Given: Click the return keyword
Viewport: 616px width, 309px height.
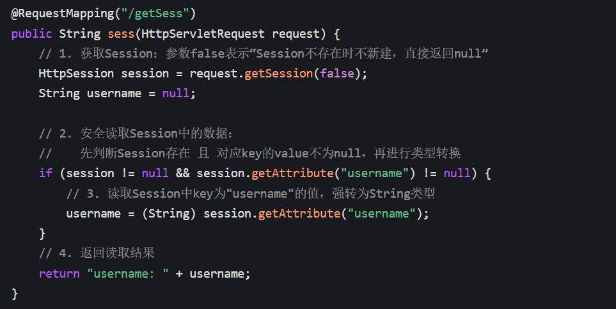Looking at the screenshot, I should 59,274.
